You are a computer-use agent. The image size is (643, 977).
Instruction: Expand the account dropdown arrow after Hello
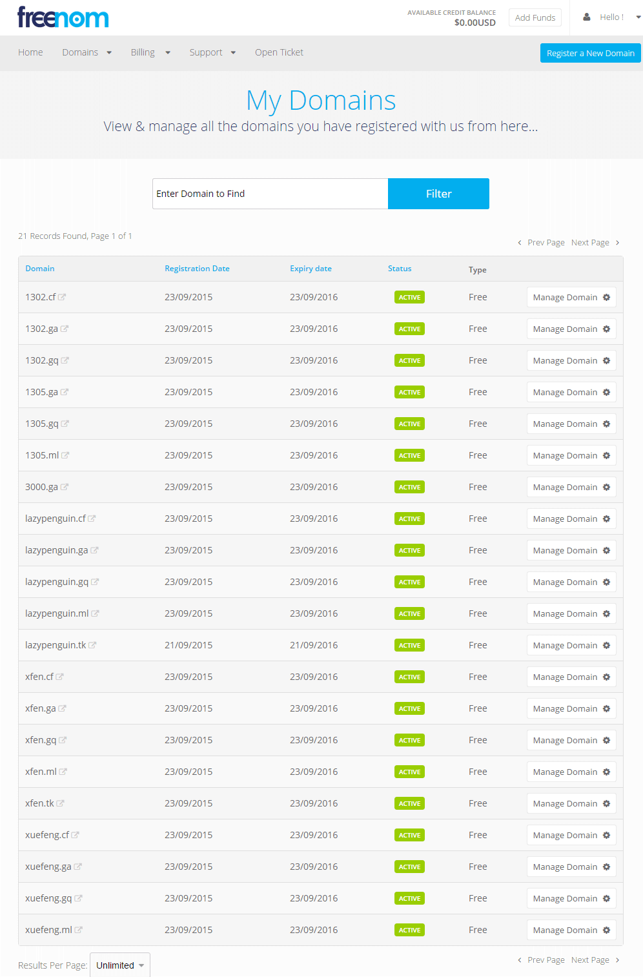[x=638, y=17]
